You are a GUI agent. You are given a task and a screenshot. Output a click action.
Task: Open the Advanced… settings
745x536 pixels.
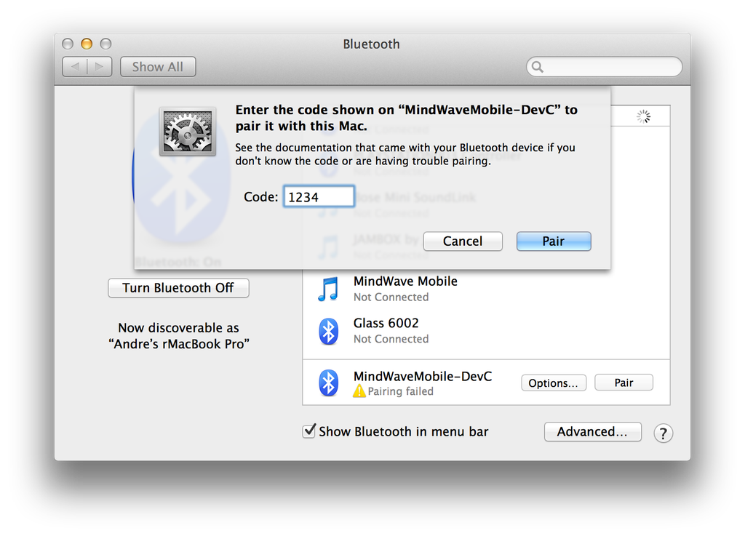tap(592, 431)
